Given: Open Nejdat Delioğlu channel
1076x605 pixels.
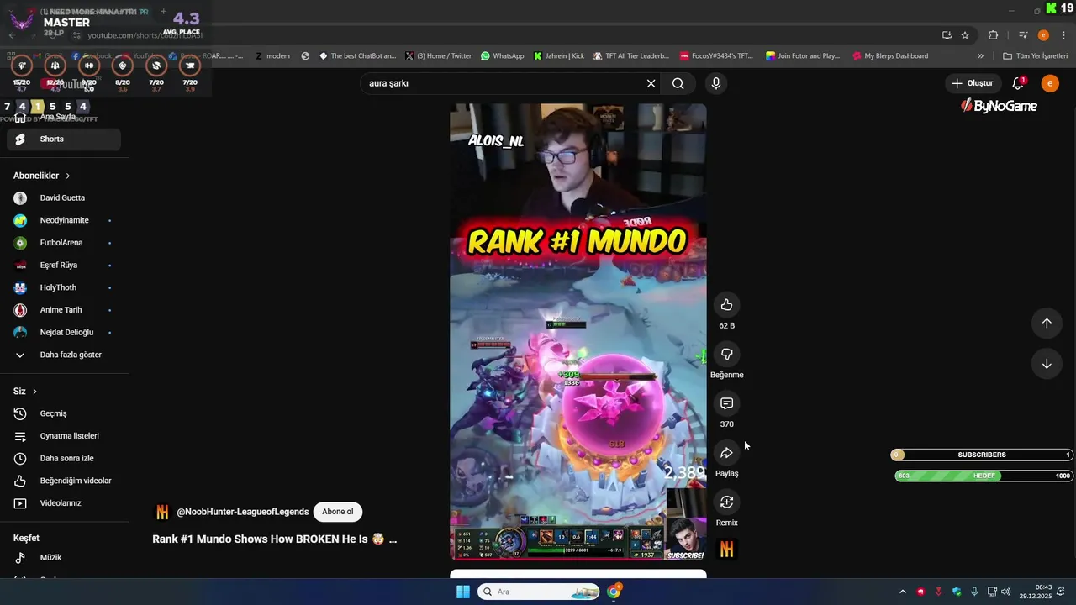Looking at the screenshot, I should point(64,333).
